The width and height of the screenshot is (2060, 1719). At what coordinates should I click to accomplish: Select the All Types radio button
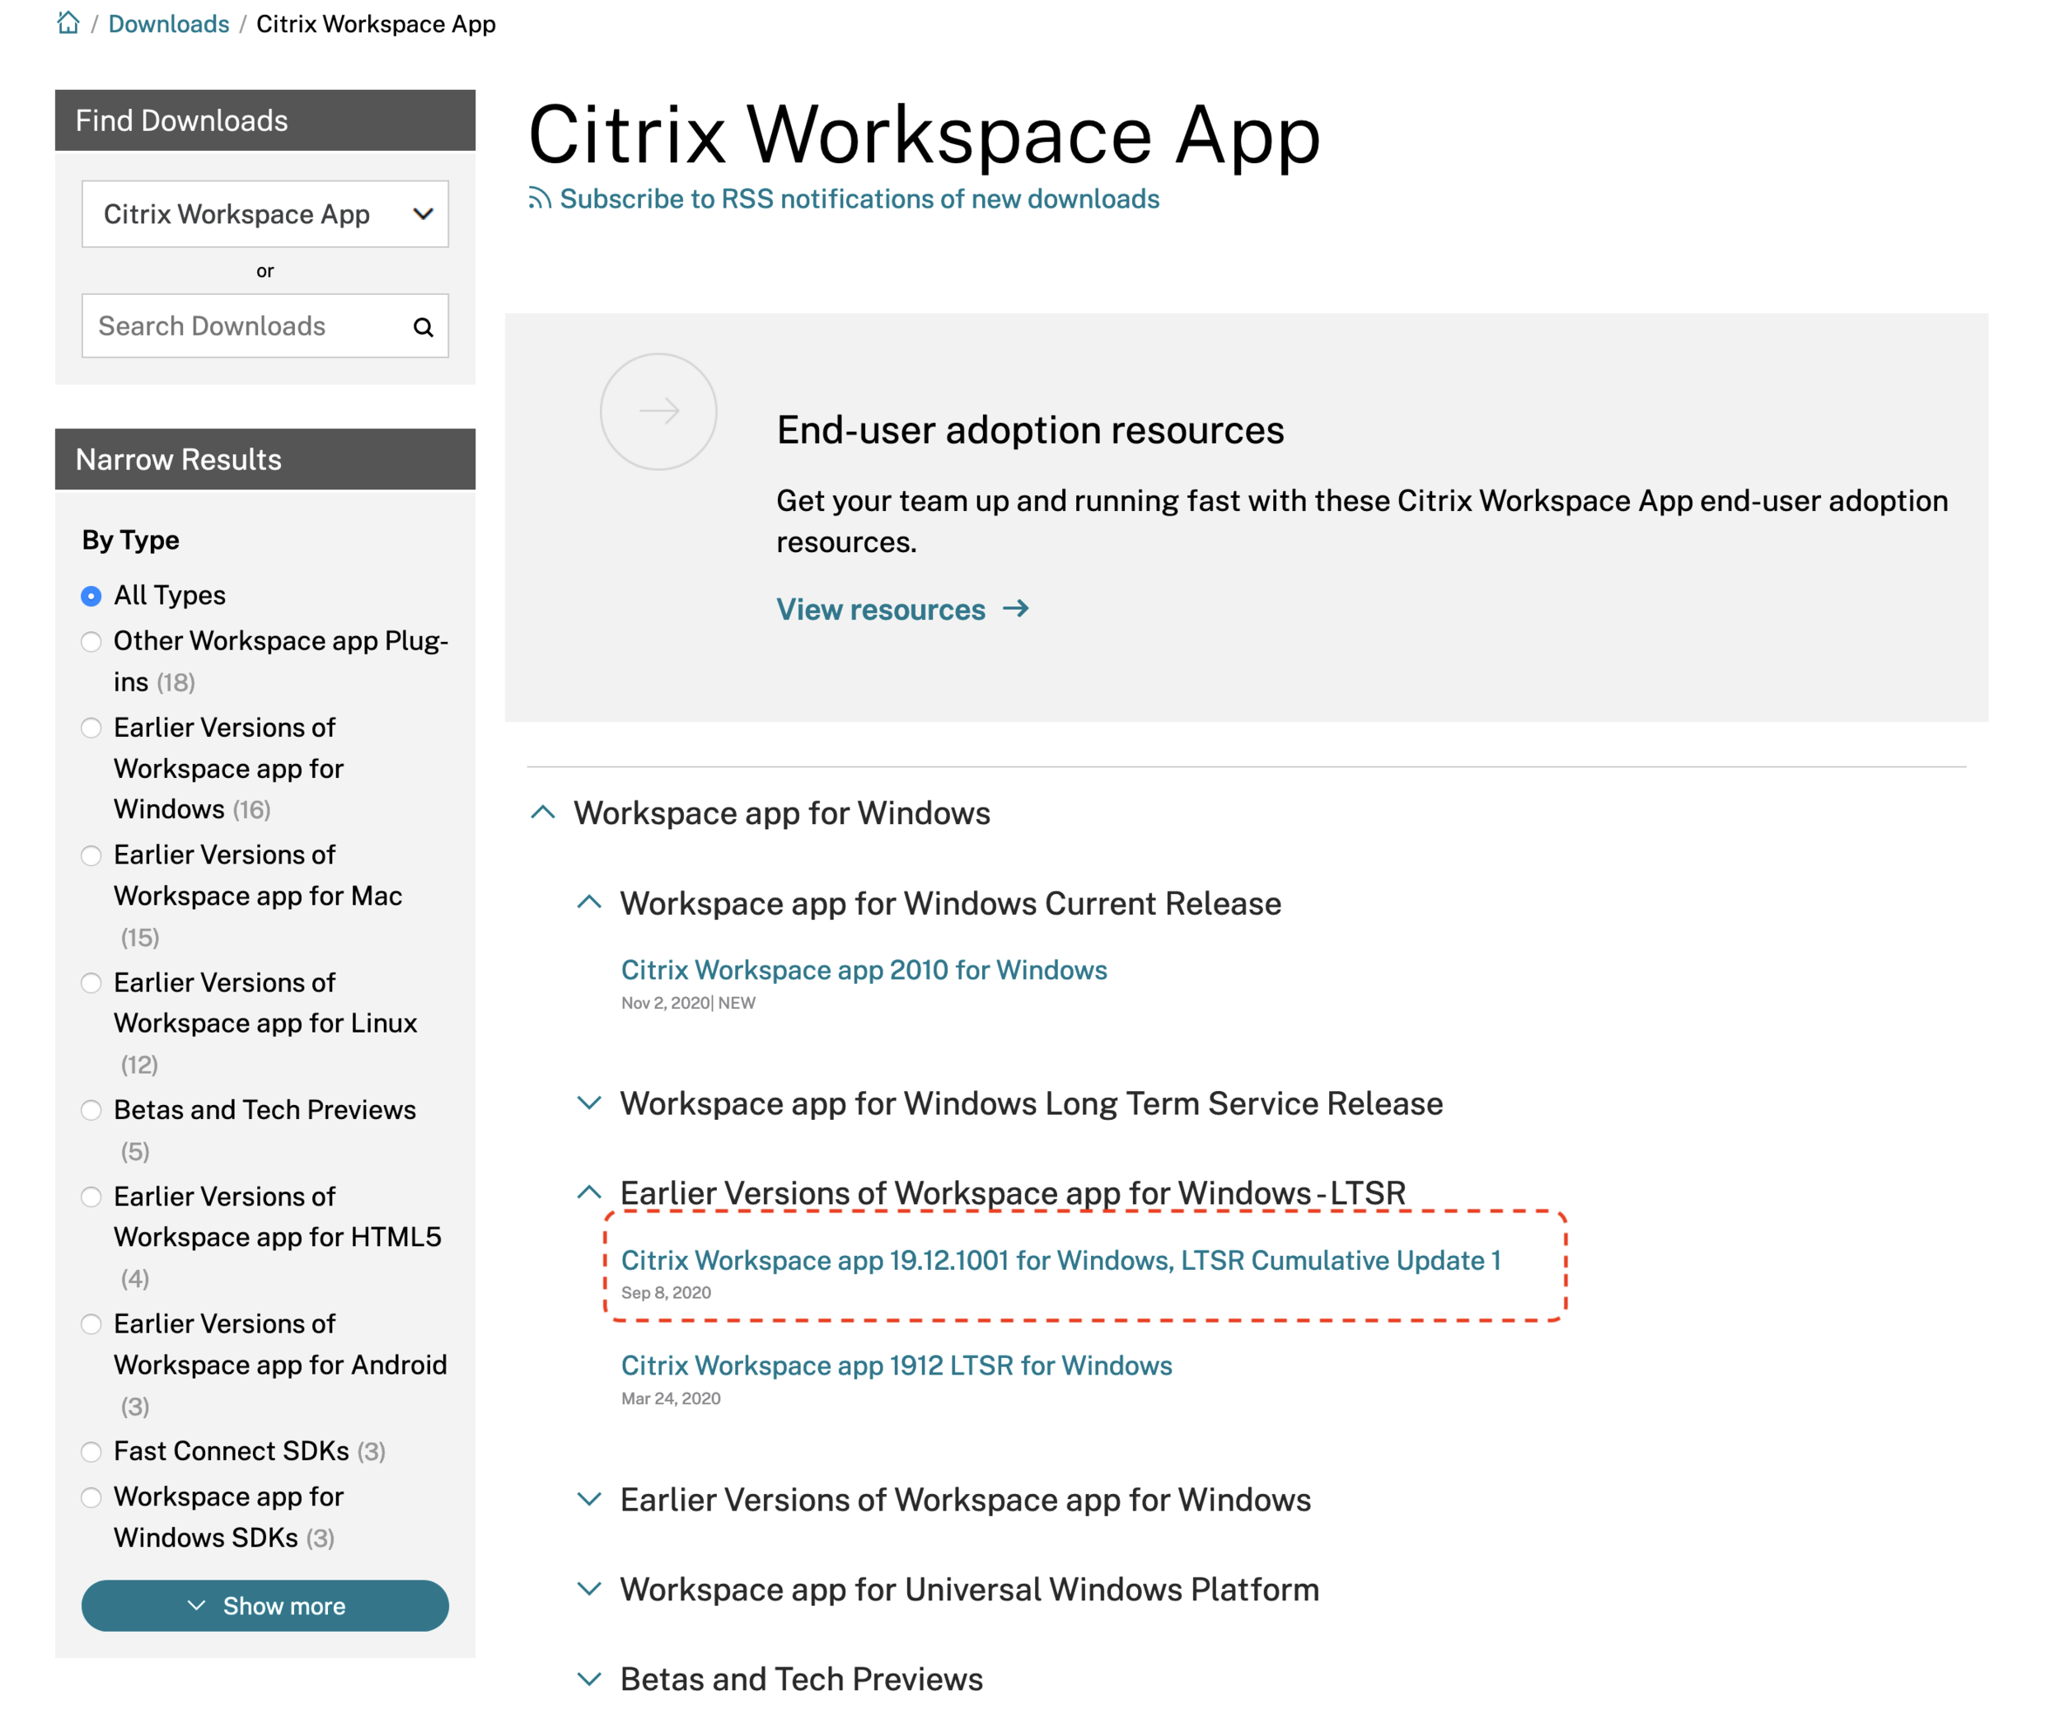[91, 596]
